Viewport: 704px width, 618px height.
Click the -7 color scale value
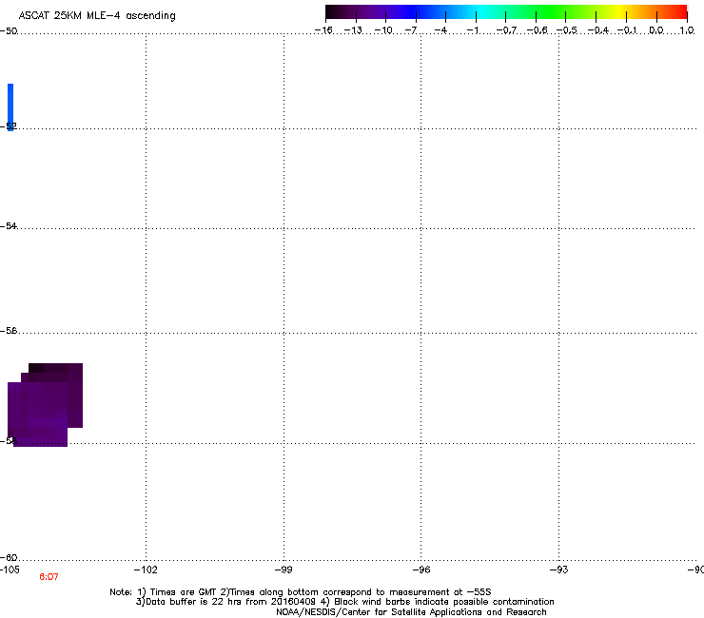(411, 30)
